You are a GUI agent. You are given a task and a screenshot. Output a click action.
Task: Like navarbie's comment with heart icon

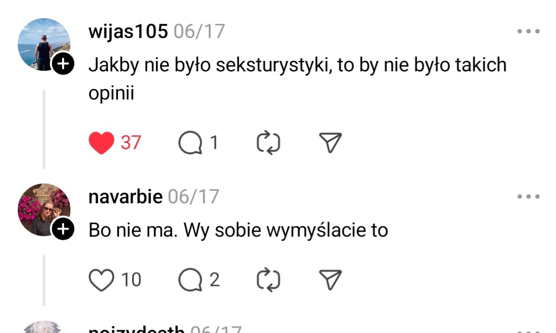[x=101, y=280]
